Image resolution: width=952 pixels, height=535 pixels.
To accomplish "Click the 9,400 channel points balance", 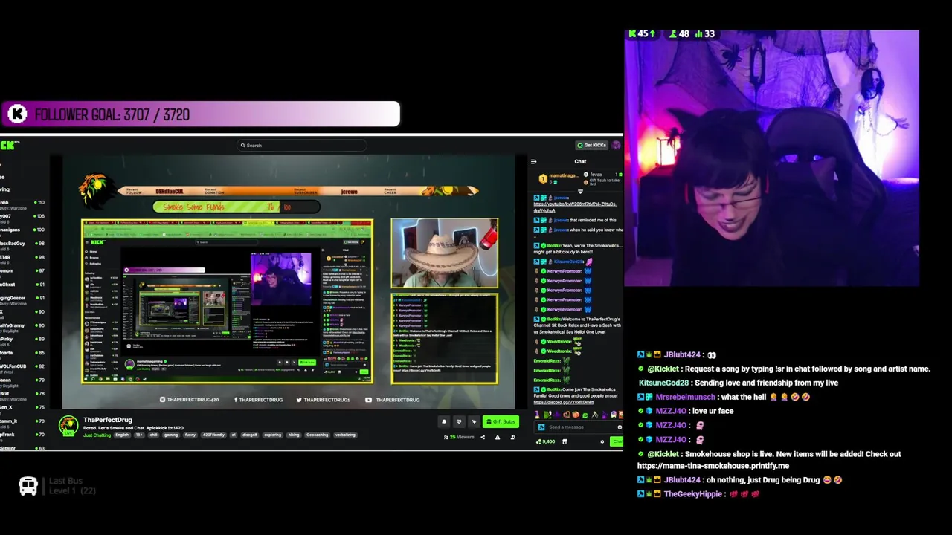I will point(546,441).
